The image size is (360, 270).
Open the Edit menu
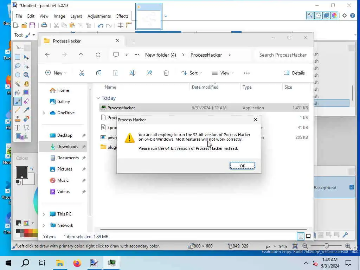pos(31,16)
